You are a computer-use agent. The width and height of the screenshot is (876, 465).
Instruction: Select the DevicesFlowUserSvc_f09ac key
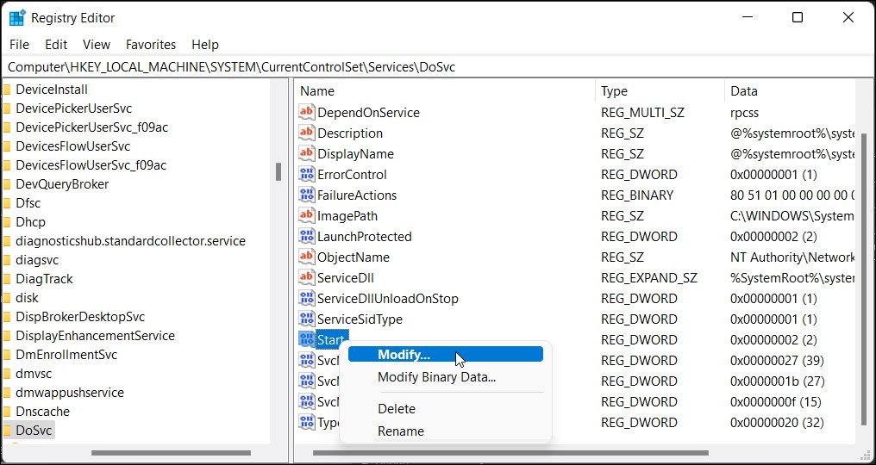91,165
